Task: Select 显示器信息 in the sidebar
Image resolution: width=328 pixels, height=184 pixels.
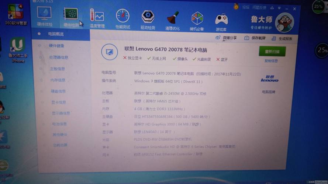Action: 61,113
